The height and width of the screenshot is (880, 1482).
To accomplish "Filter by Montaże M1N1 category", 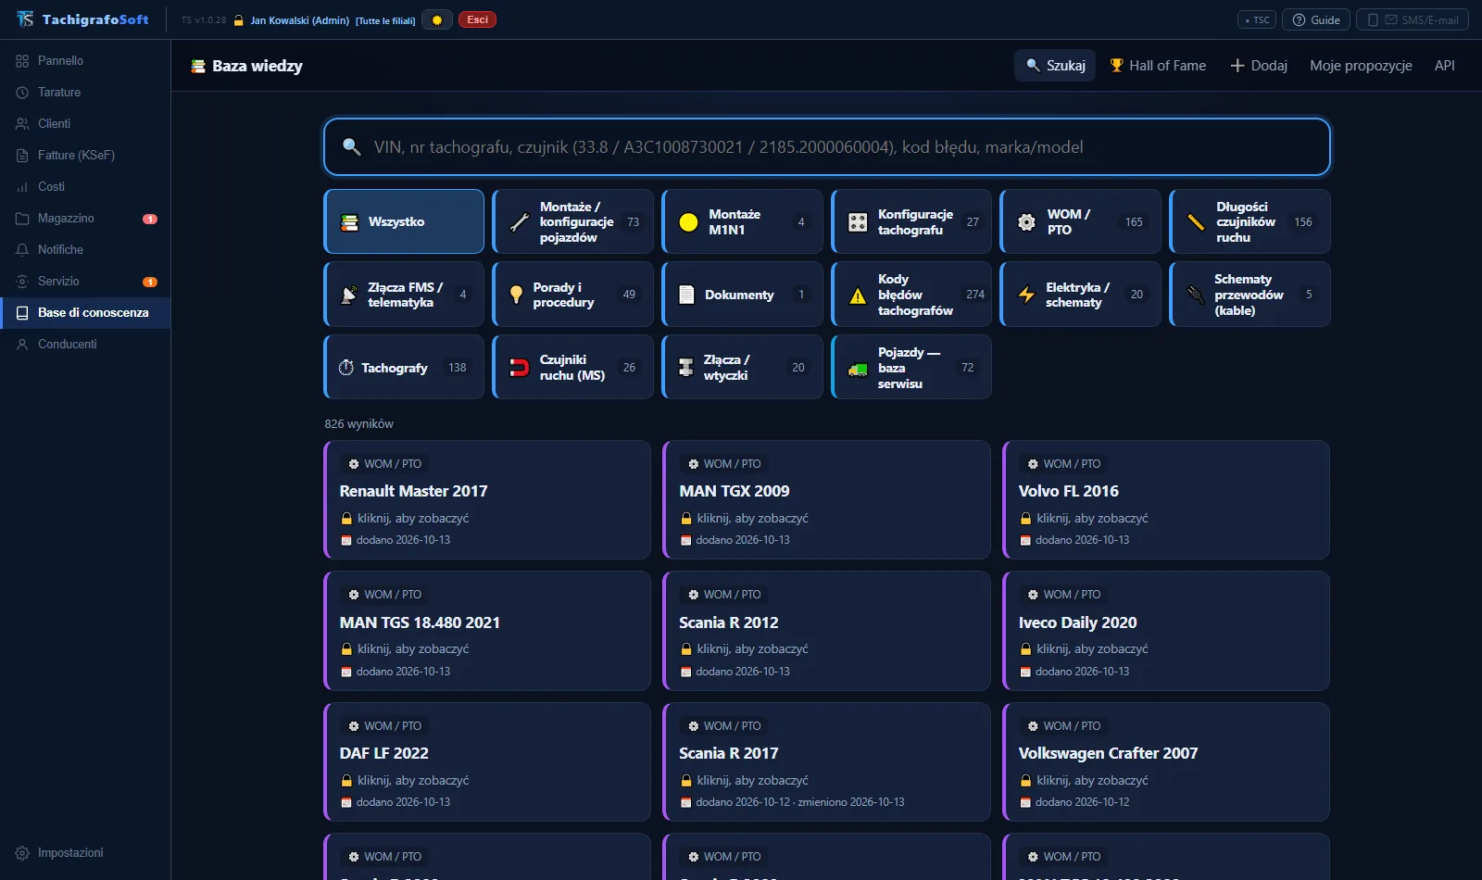I will pyautogui.click(x=743, y=221).
